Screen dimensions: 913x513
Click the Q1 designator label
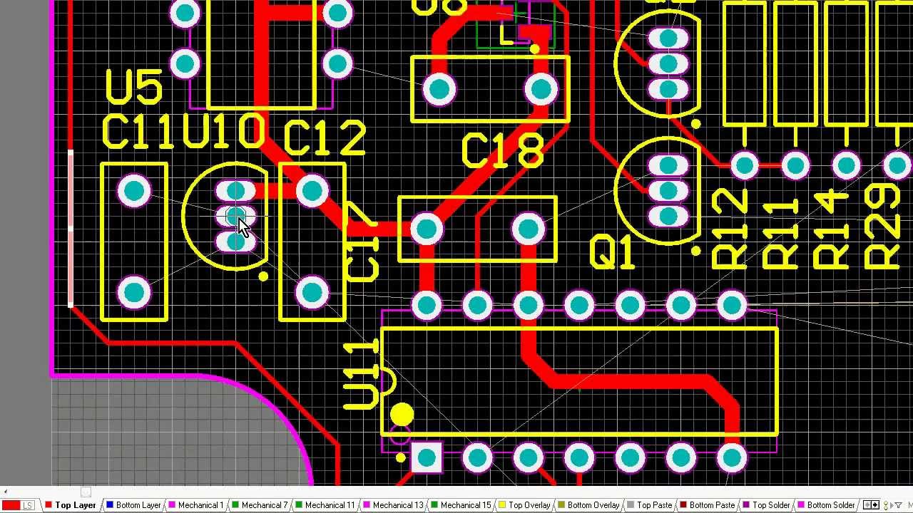coord(612,254)
